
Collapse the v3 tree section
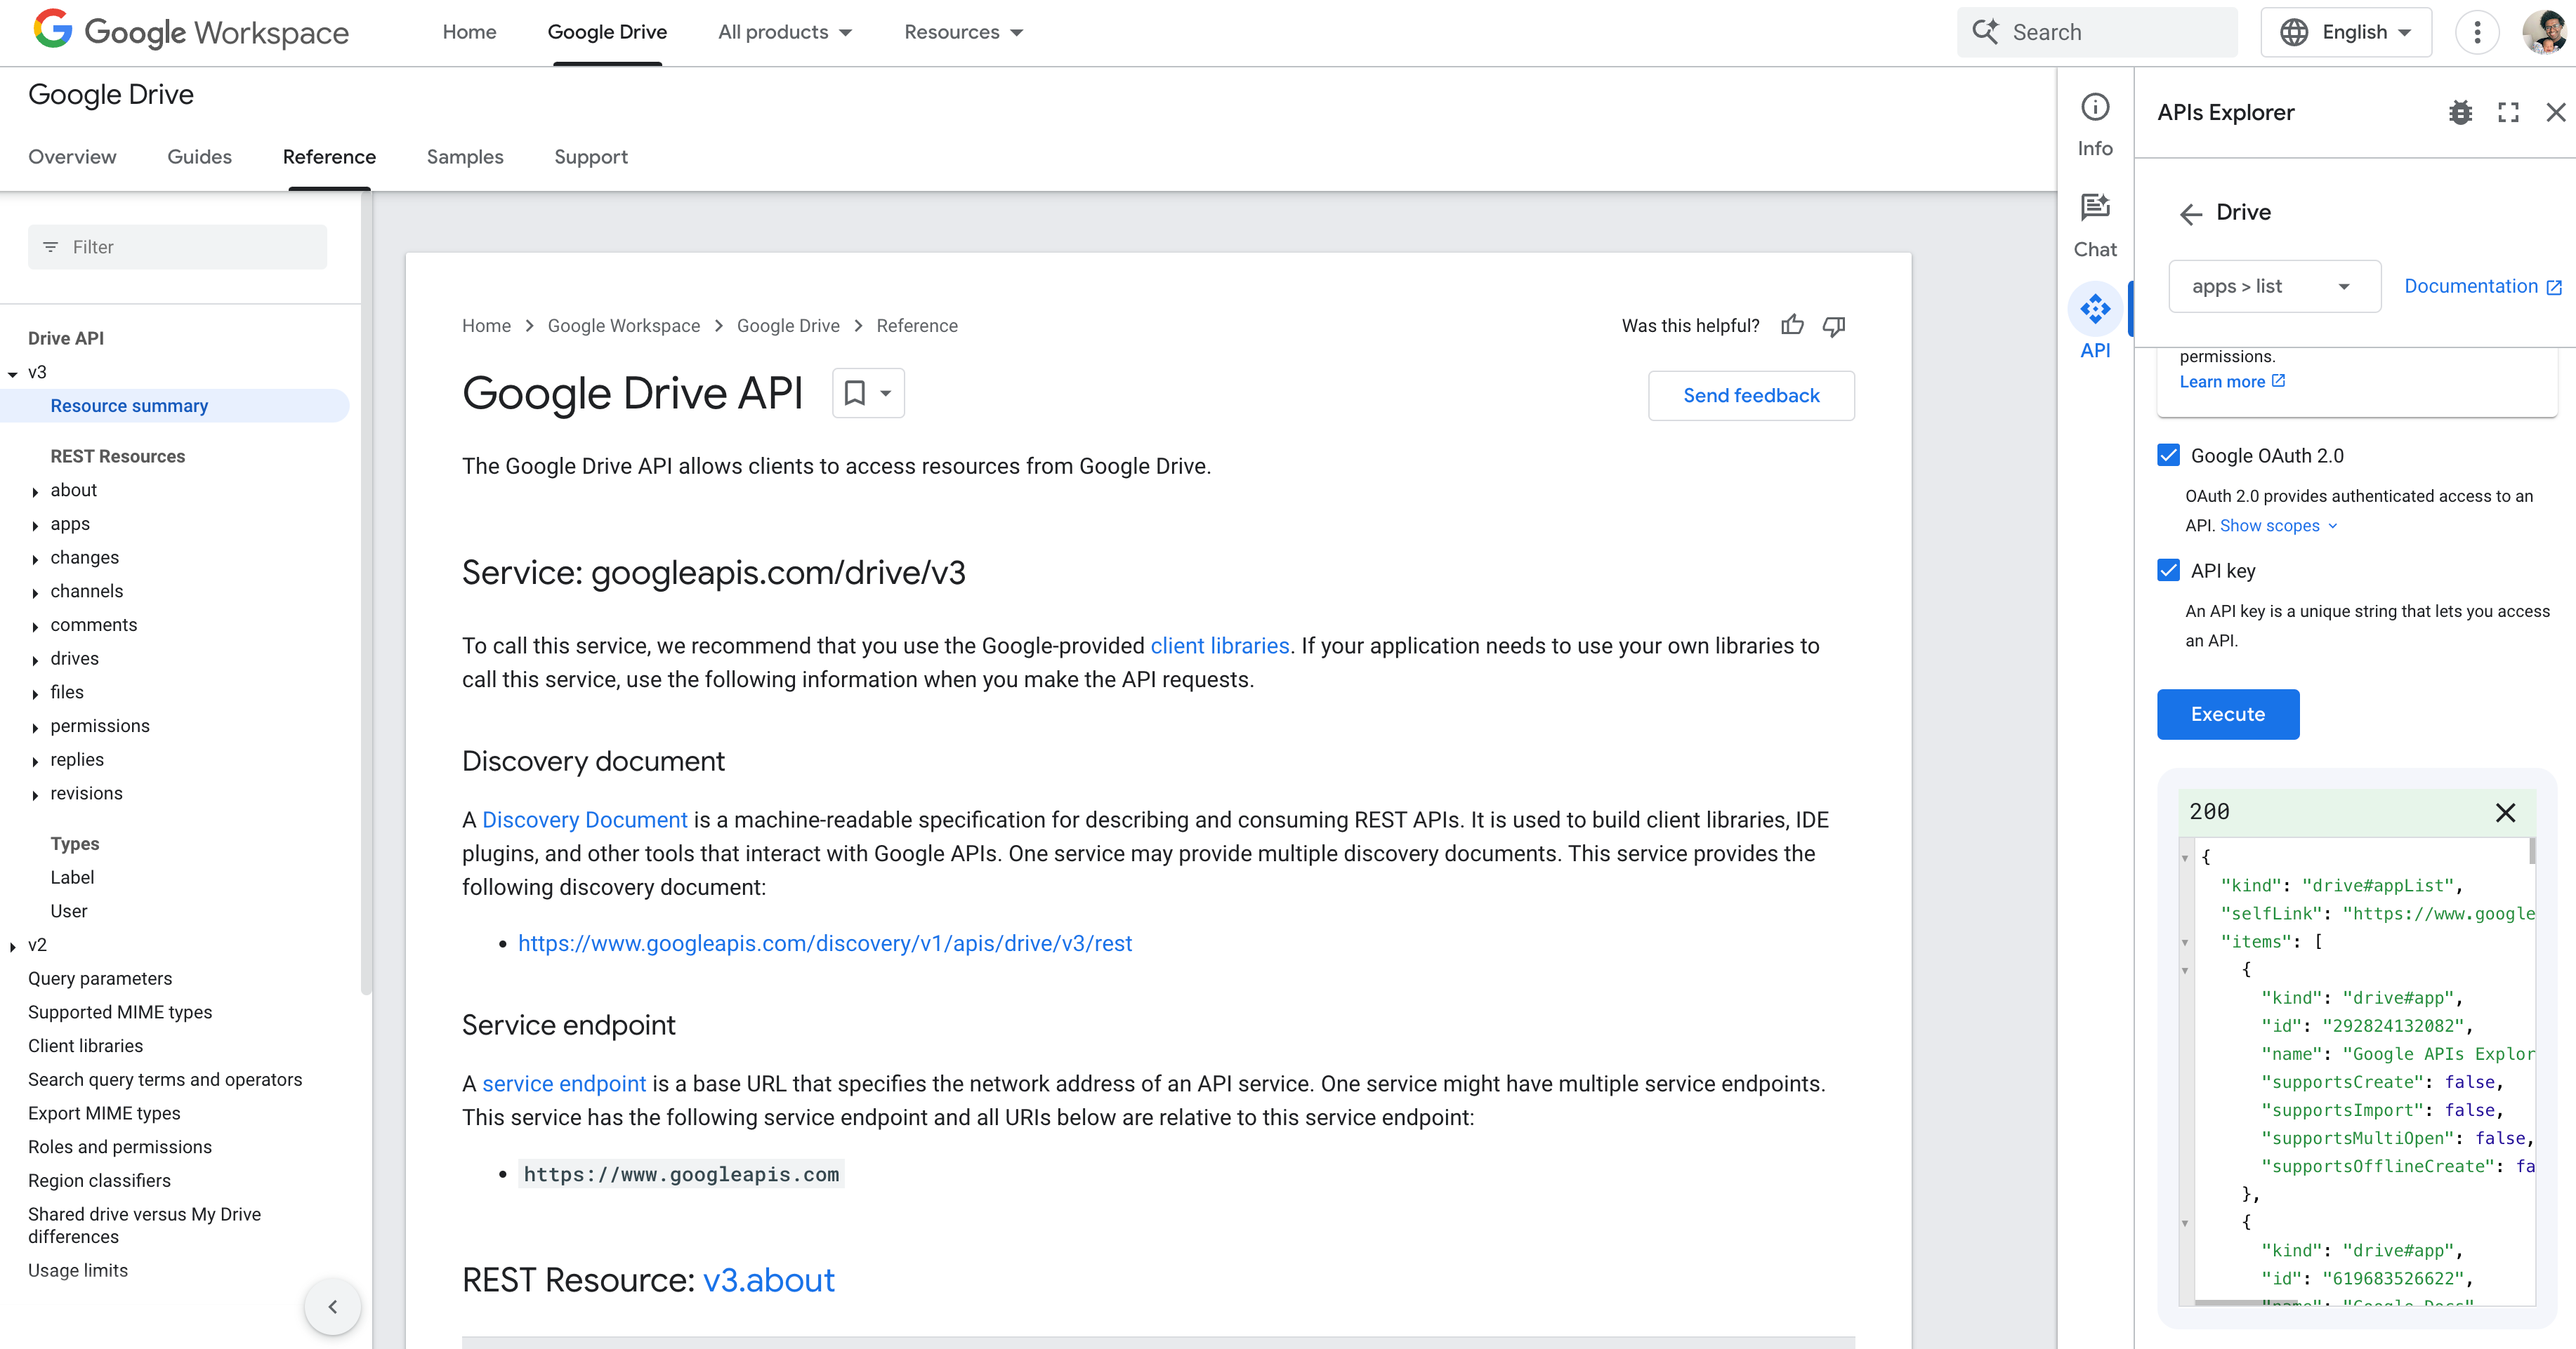[x=13, y=373]
